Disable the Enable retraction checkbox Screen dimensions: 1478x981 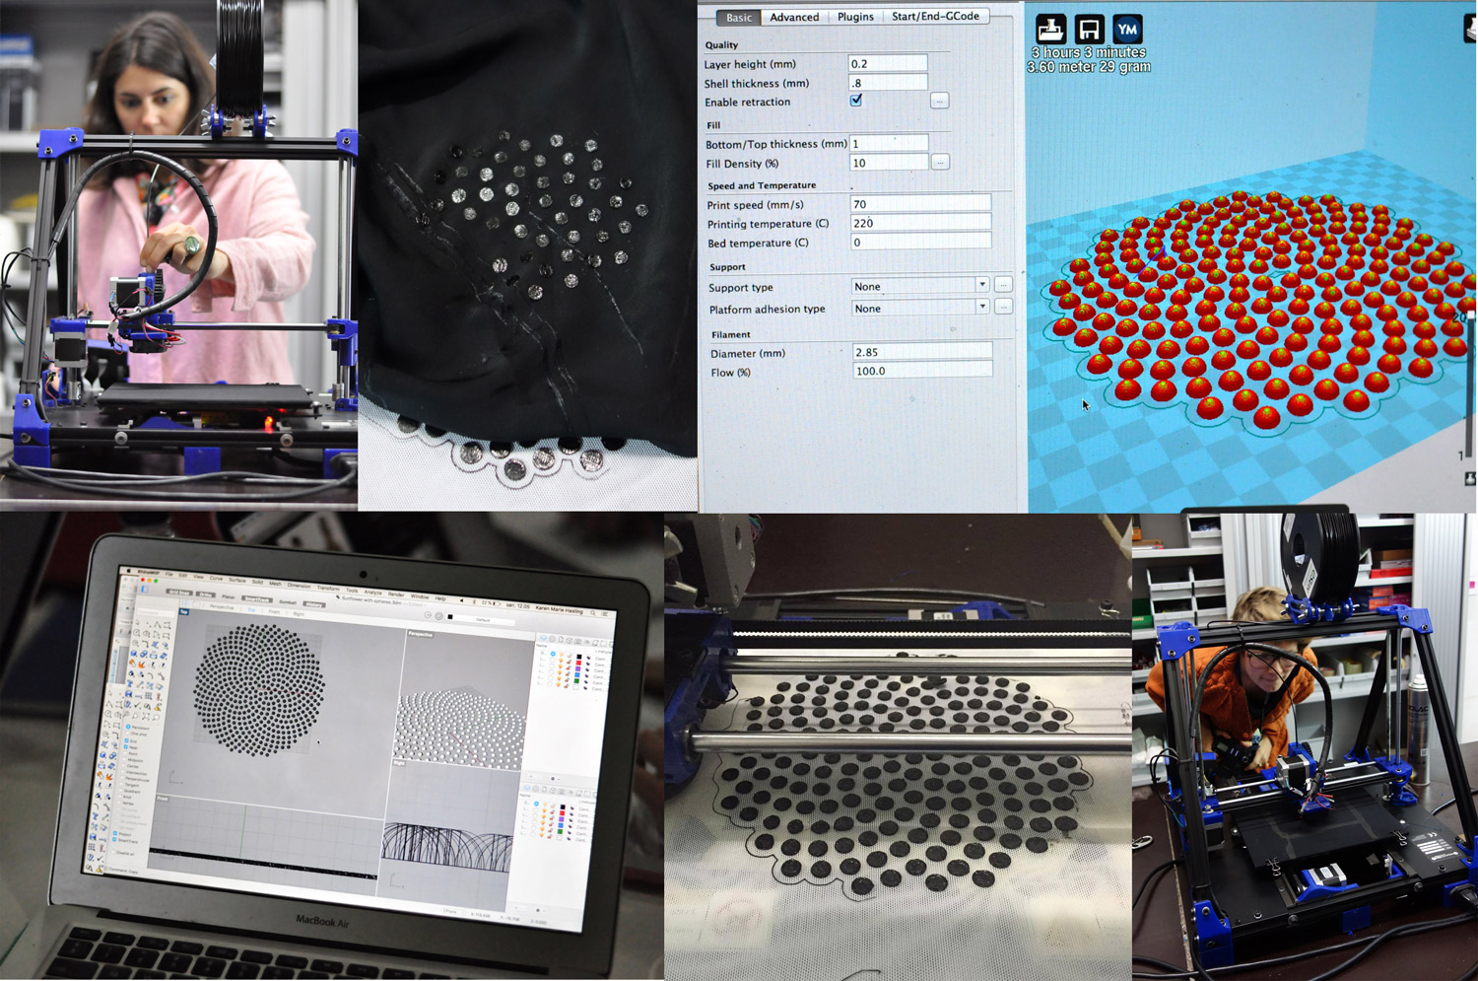(x=856, y=101)
